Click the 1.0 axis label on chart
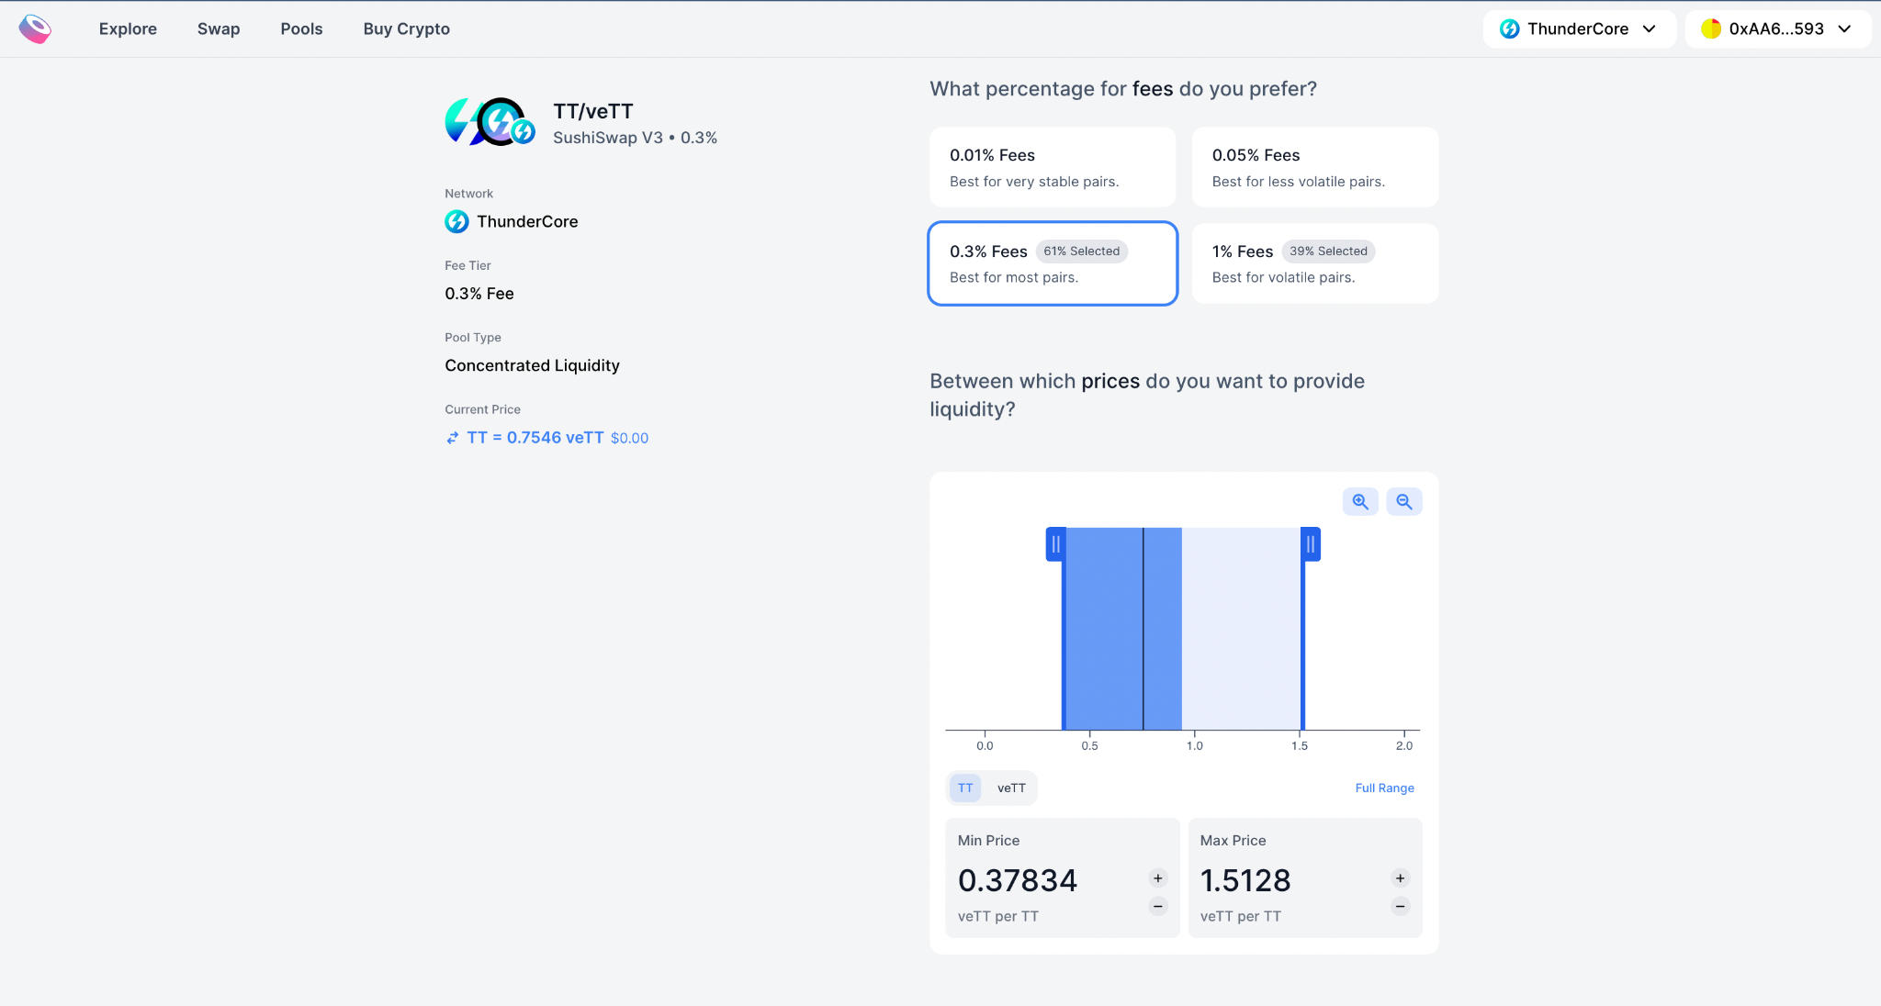Image resolution: width=1881 pixels, height=1006 pixels. click(1194, 745)
